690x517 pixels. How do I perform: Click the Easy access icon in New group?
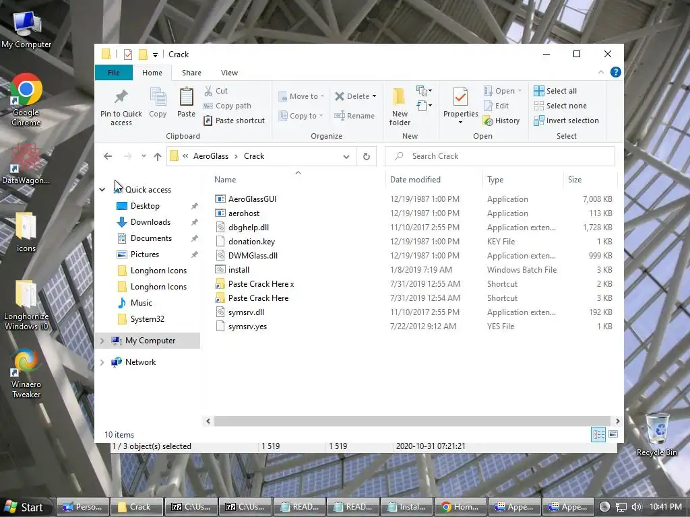(x=425, y=106)
